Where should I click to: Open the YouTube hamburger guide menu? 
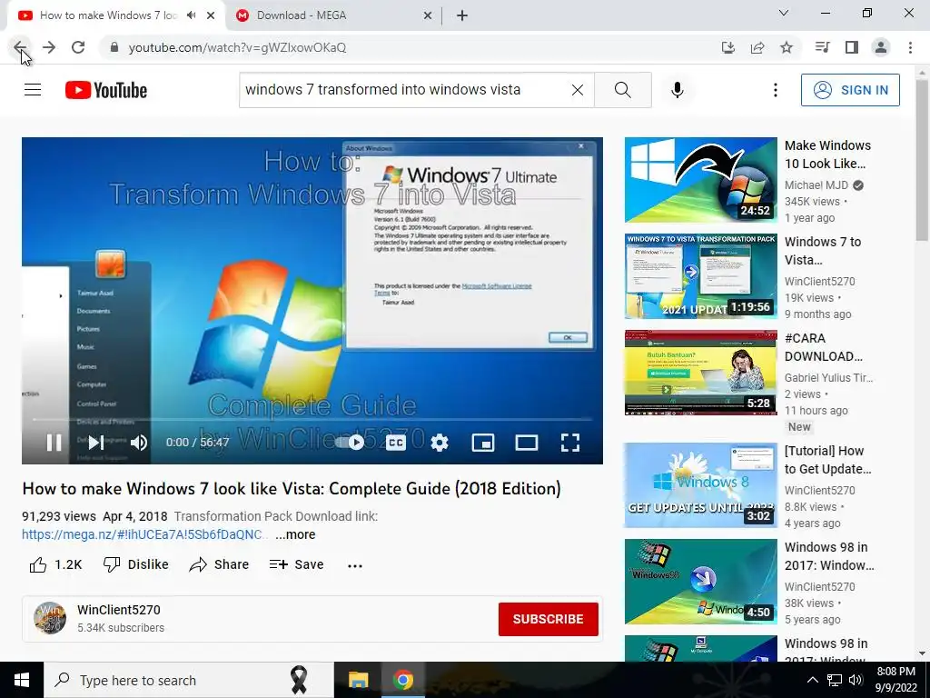coord(33,90)
